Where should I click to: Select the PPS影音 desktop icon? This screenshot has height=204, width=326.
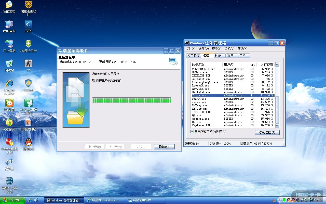9,103
